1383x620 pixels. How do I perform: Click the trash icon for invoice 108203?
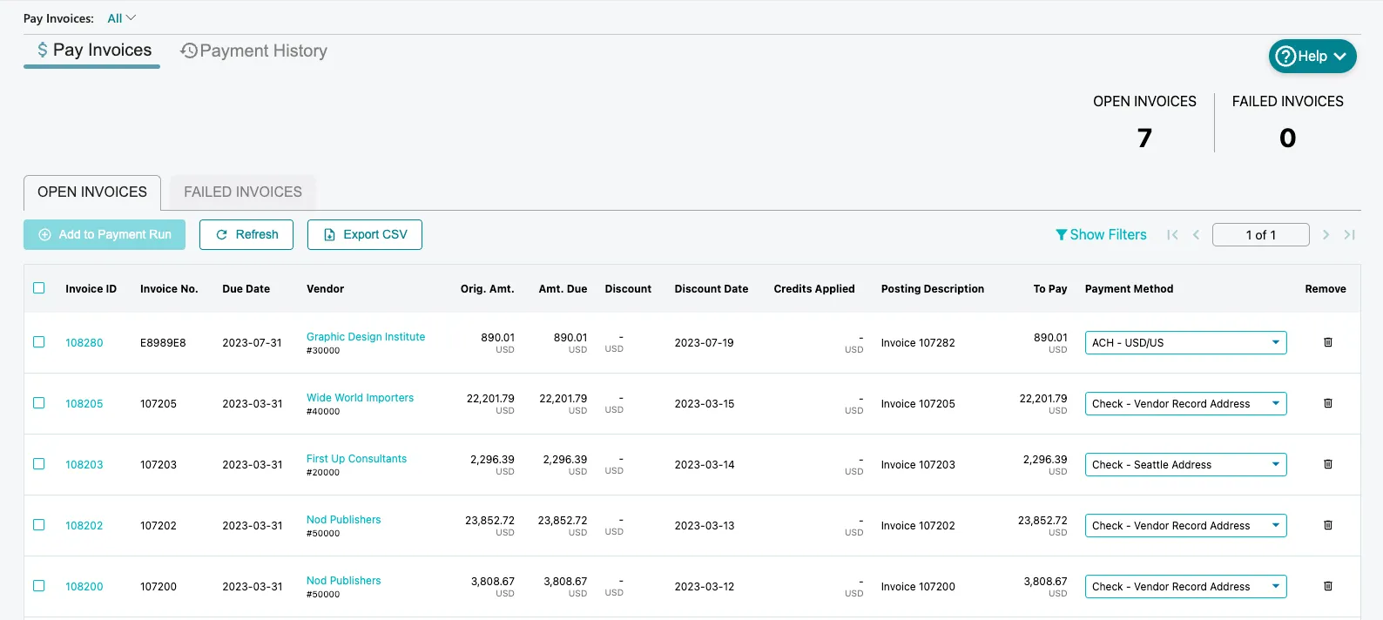tap(1328, 464)
